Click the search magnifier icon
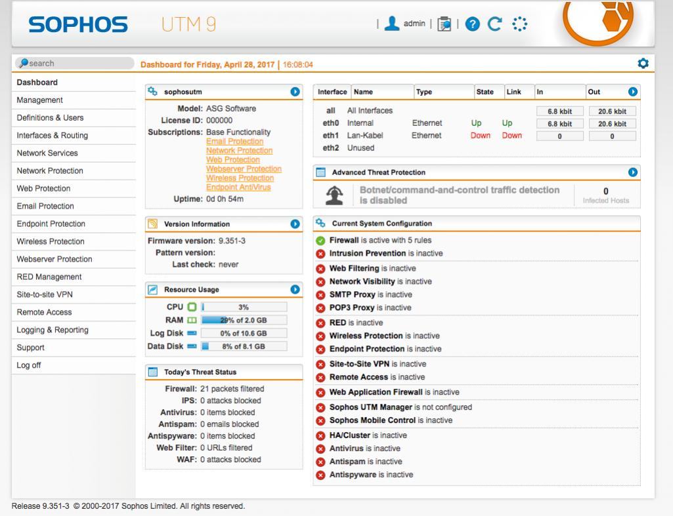Viewport: 673px width, 516px height. pos(24,63)
